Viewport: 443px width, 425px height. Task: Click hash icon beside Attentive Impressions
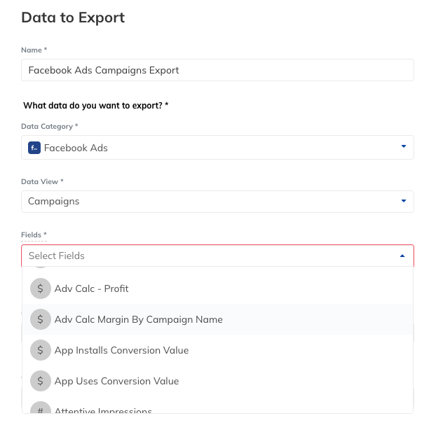pos(41,407)
